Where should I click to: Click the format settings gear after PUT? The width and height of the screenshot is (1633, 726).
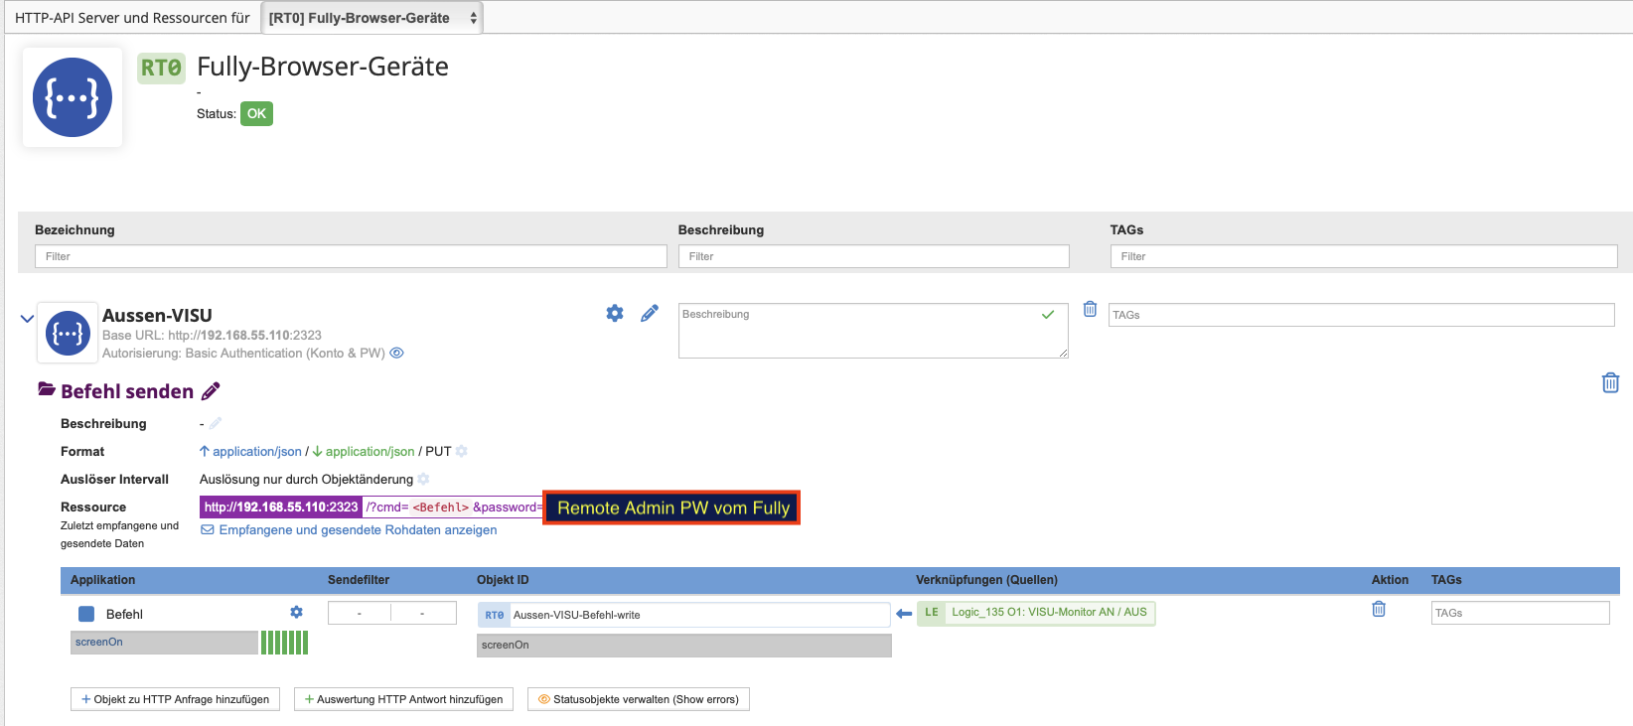point(462,451)
